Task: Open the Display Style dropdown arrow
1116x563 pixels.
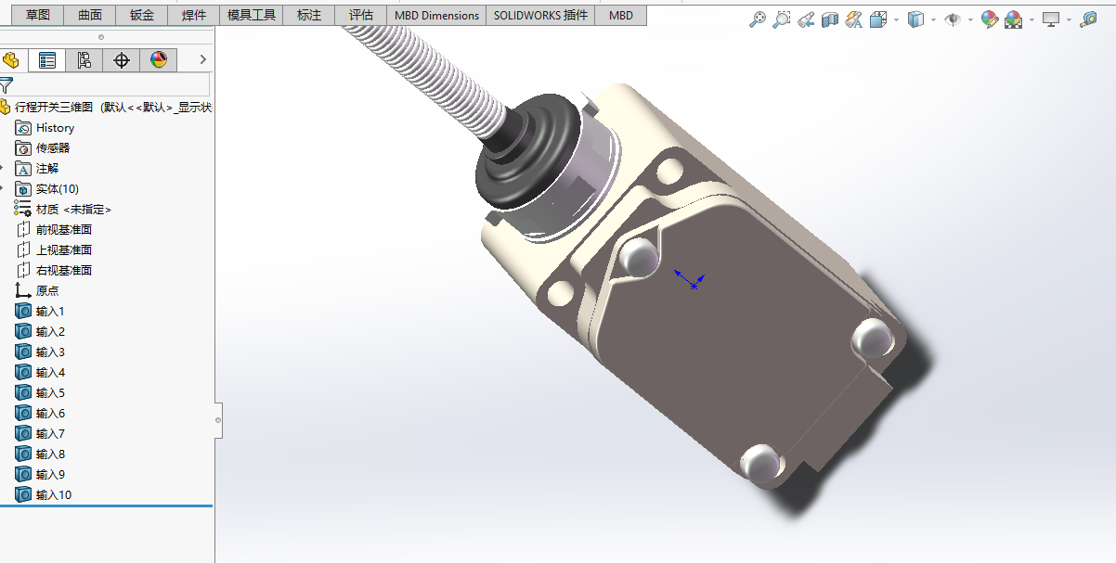Action: [933, 19]
